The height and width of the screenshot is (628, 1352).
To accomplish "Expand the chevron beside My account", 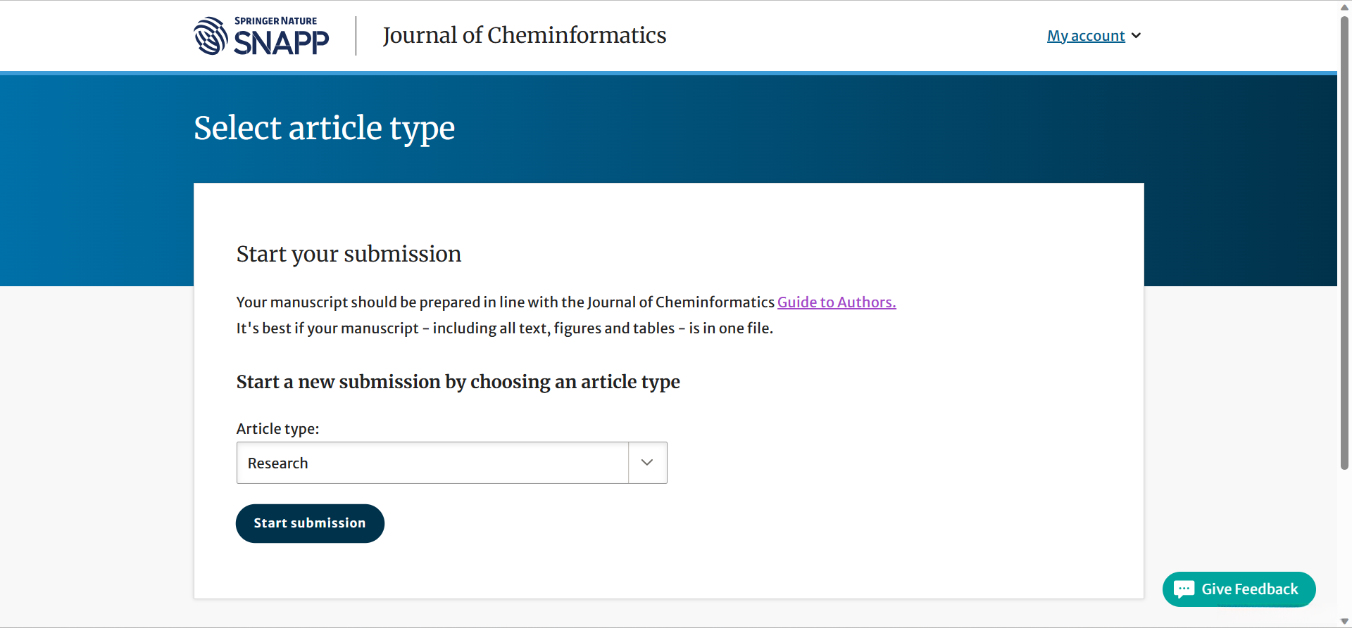I will click(1136, 36).
